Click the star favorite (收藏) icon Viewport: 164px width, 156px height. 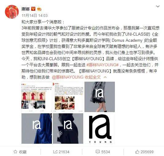click(15, 152)
